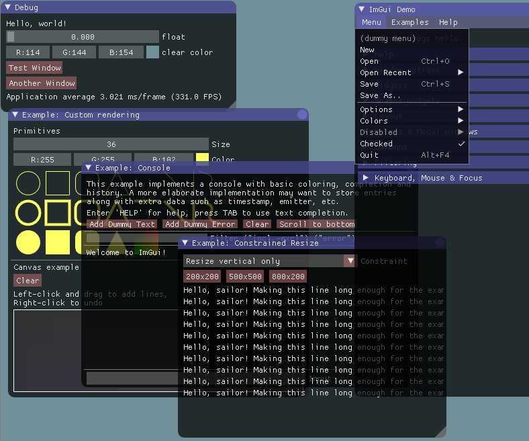Screen dimensions: 529x441
Task: Click the float slider in Debug
Action: pyautogui.click(x=83, y=37)
